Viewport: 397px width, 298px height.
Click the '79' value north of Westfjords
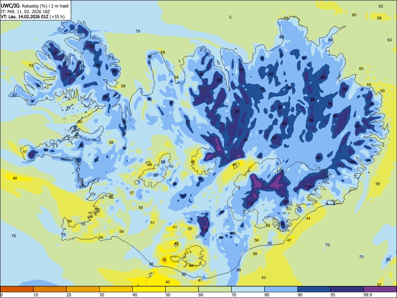coord(138,31)
